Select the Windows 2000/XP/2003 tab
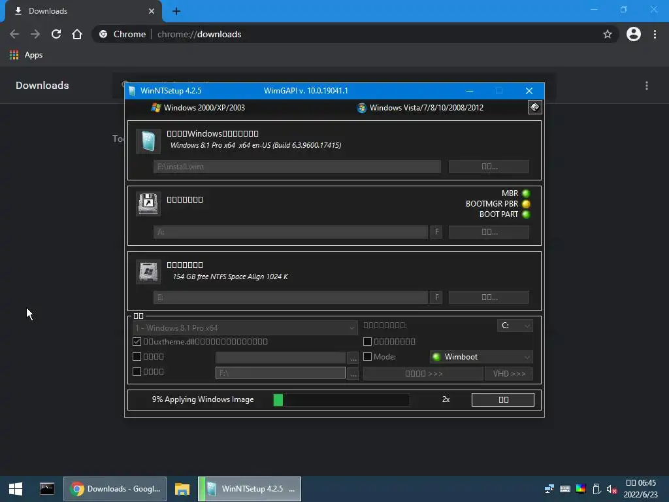 [198, 108]
